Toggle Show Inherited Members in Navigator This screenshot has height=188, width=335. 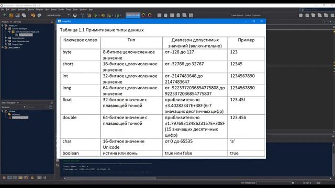pos(4,178)
